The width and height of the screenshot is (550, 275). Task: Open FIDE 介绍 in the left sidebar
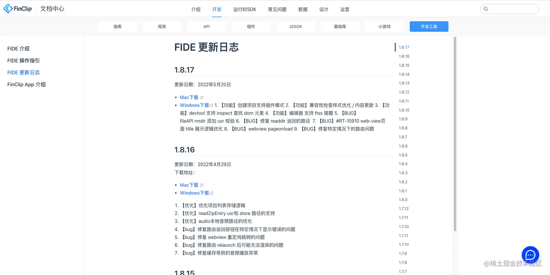[19, 49]
